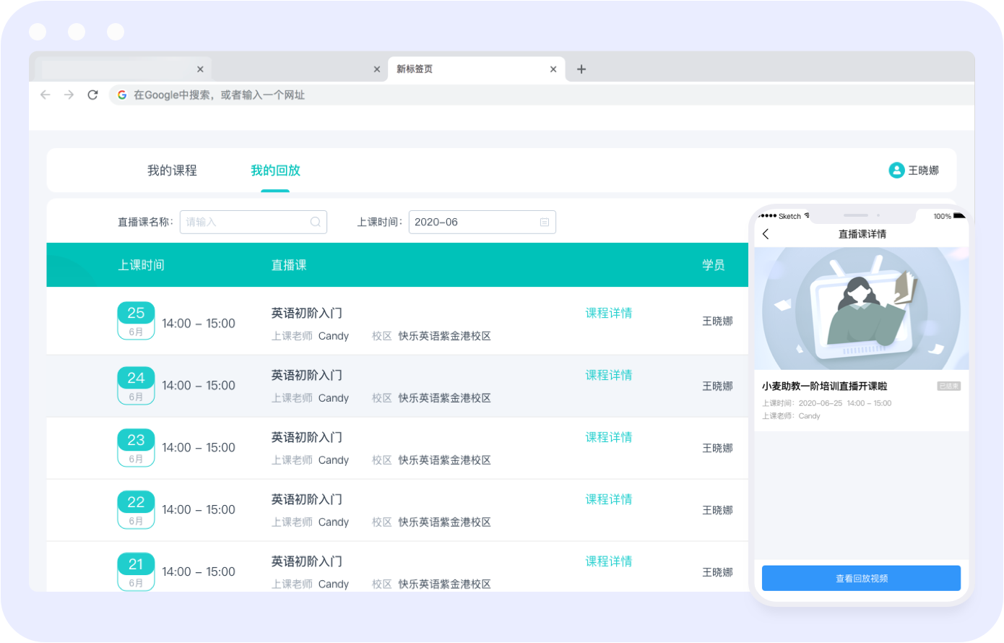This screenshot has height=643, width=1004.
Task: Click the Google icon in address bar
Action: tap(122, 95)
